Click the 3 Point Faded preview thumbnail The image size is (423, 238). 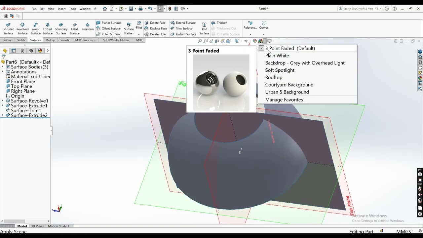tap(221, 83)
